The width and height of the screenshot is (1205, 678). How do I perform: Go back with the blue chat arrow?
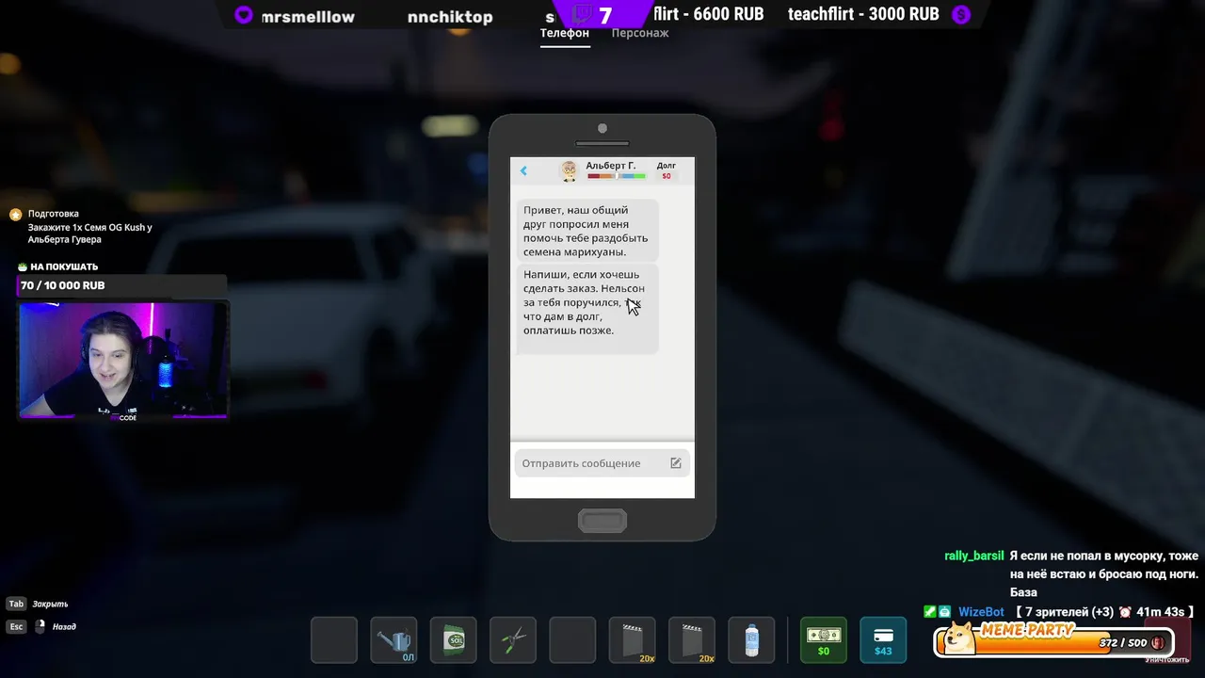pyautogui.click(x=523, y=170)
